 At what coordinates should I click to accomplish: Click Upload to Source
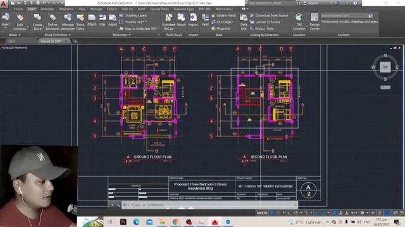(265, 22)
